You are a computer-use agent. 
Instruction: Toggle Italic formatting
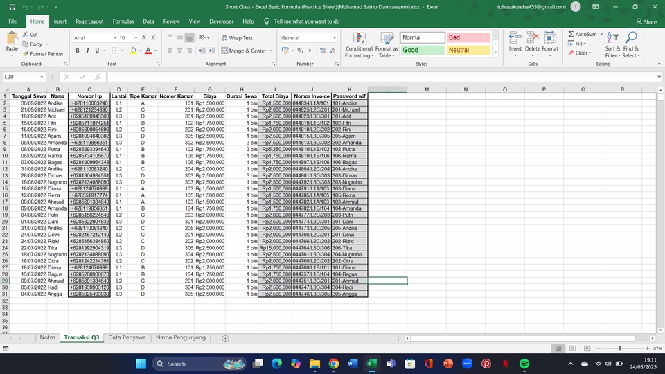(87, 51)
